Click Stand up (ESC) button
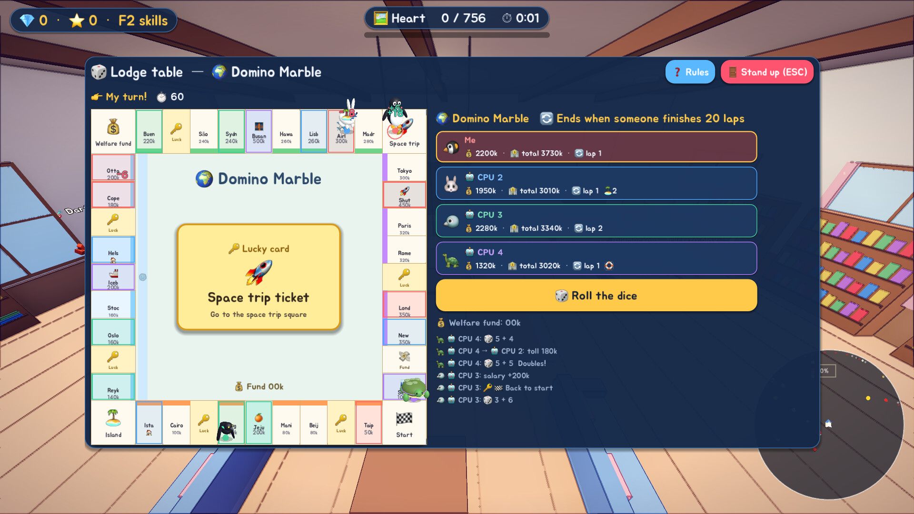 pos(767,72)
